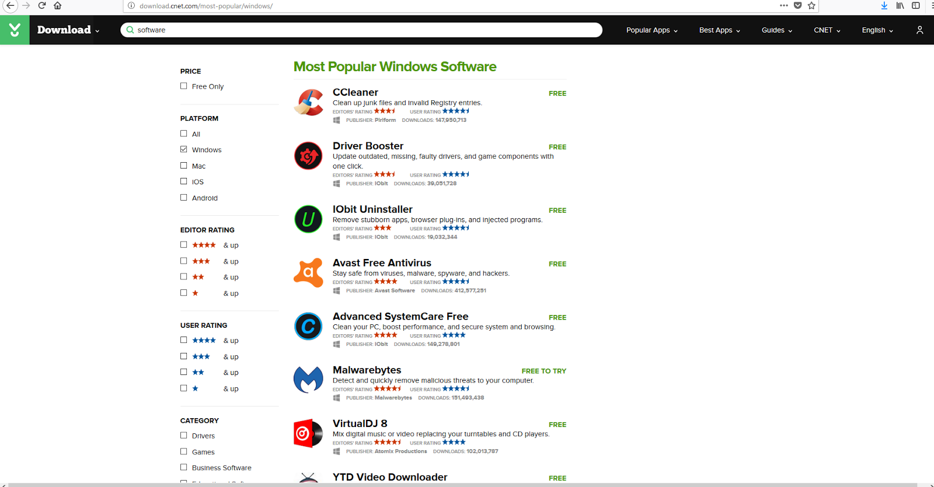
Task: Click the Avast Software publisher name
Action: click(395, 290)
